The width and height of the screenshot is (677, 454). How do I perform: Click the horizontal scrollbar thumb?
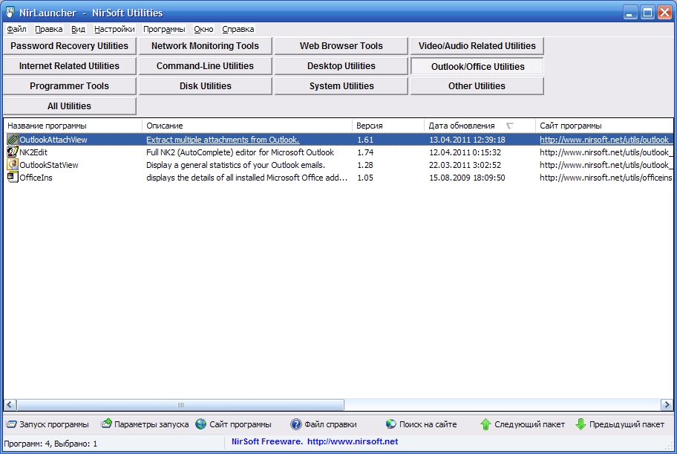(180, 405)
